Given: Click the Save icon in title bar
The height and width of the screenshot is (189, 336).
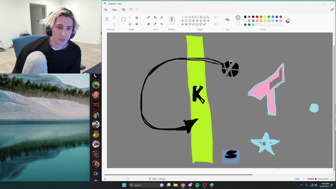Looking at the screenshot, I should click(123, 9).
